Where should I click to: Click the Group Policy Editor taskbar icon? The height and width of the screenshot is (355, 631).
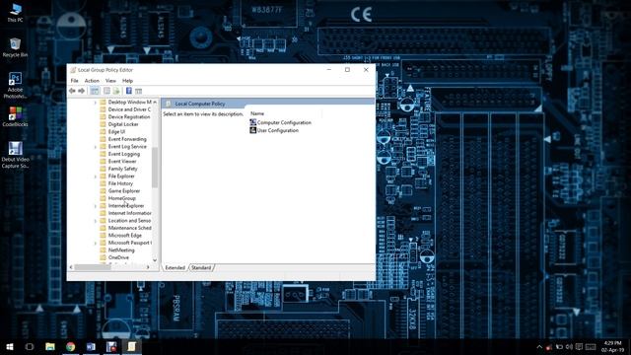pos(132,346)
